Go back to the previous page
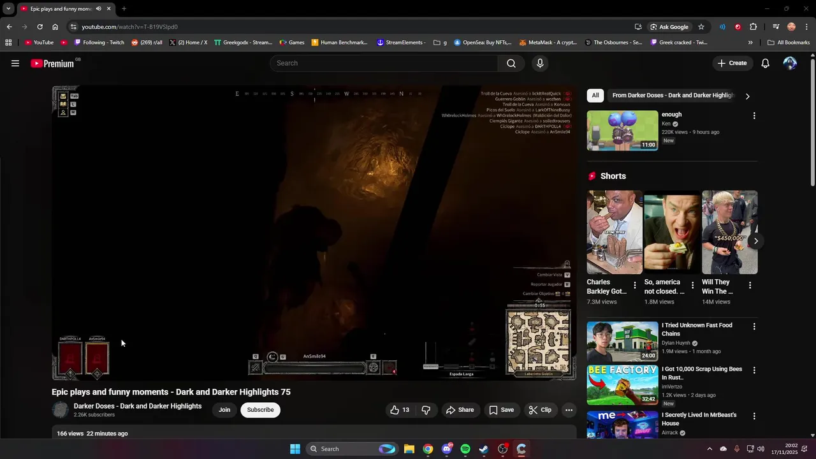This screenshot has width=816, height=459. tap(9, 27)
